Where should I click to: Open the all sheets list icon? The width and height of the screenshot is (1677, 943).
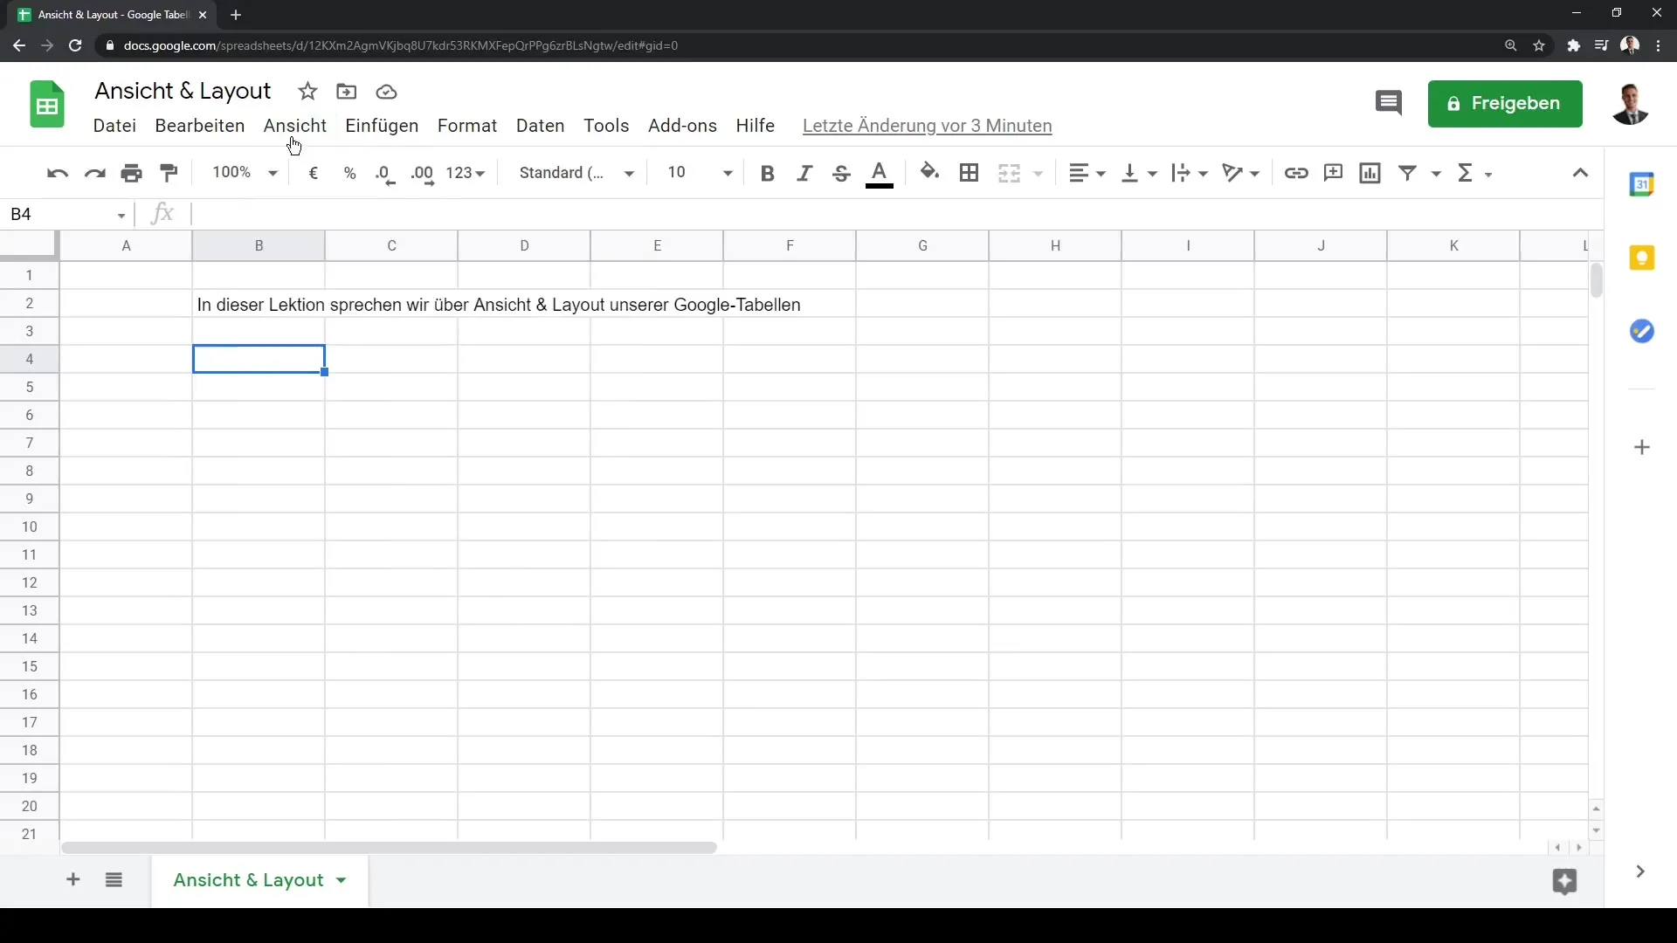(x=114, y=879)
